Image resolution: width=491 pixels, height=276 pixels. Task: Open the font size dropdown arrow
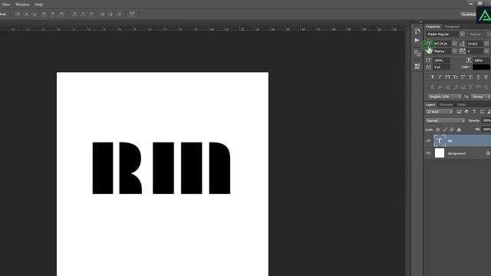coord(454,44)
